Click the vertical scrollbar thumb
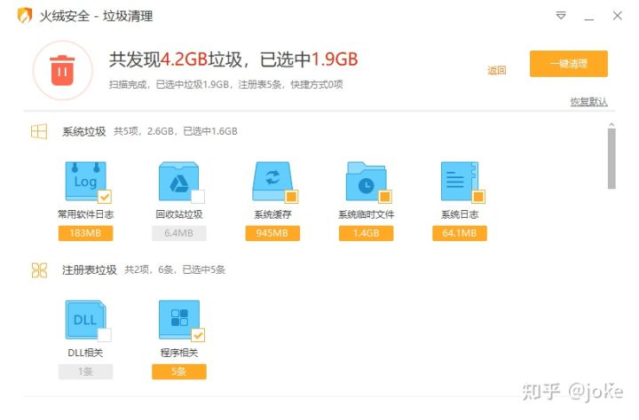The height and width of the screenshot is (420, 639). 611,159
